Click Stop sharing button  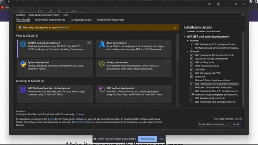coord(148,139)
